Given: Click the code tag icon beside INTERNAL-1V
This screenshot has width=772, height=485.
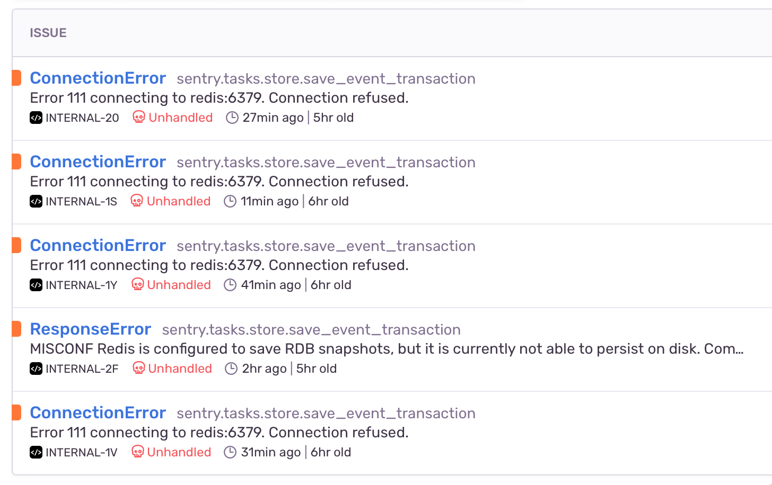Looking at the screenshot, I should click(35, 452).
